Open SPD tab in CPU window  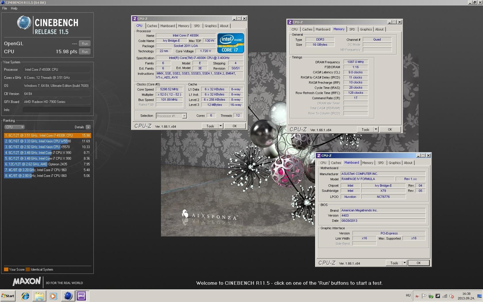[197, 26]
